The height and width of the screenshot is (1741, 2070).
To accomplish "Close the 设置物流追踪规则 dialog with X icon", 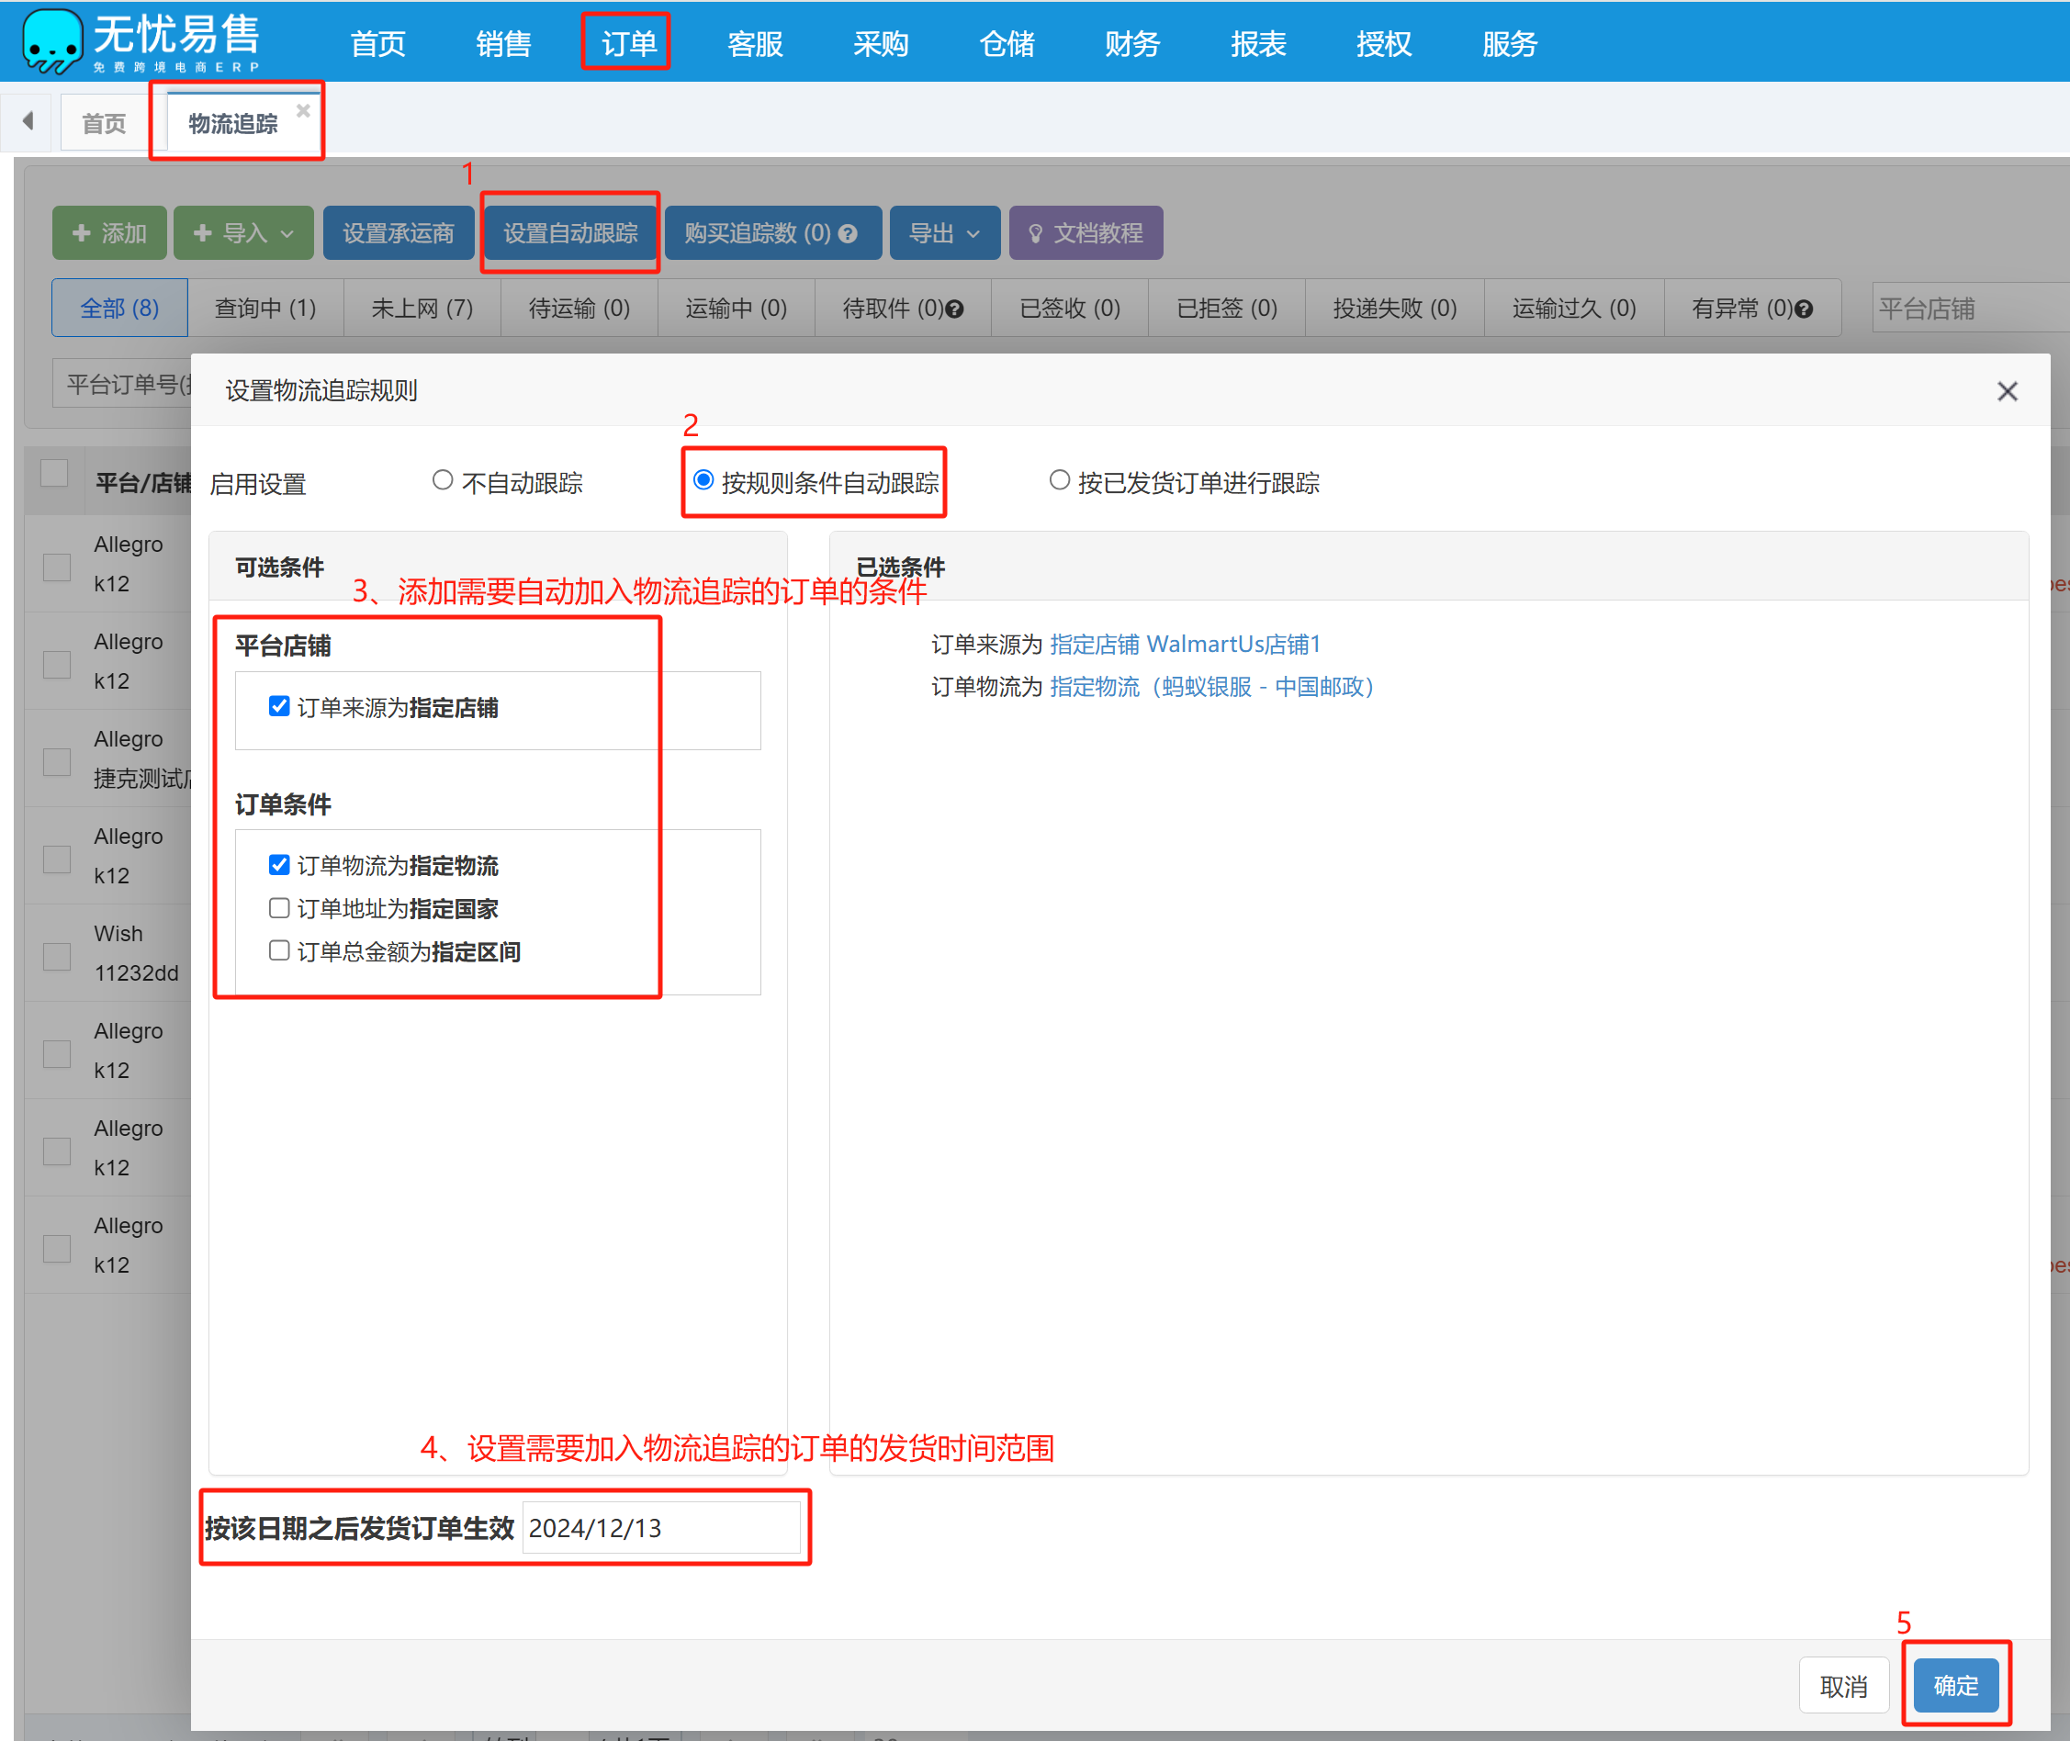I will pyautogui.click(x=2006, y=391).
